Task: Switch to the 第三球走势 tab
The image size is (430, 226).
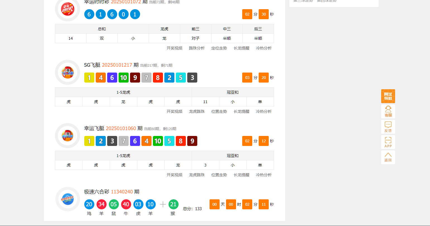Action: 302,1
